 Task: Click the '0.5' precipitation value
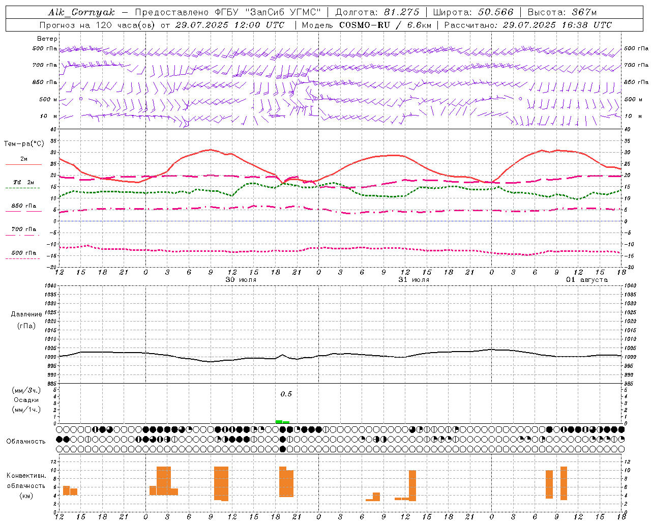[x=286, y=394]
